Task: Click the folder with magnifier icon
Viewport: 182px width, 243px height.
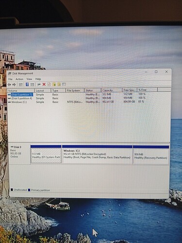Action: click(x=59, y=84)
